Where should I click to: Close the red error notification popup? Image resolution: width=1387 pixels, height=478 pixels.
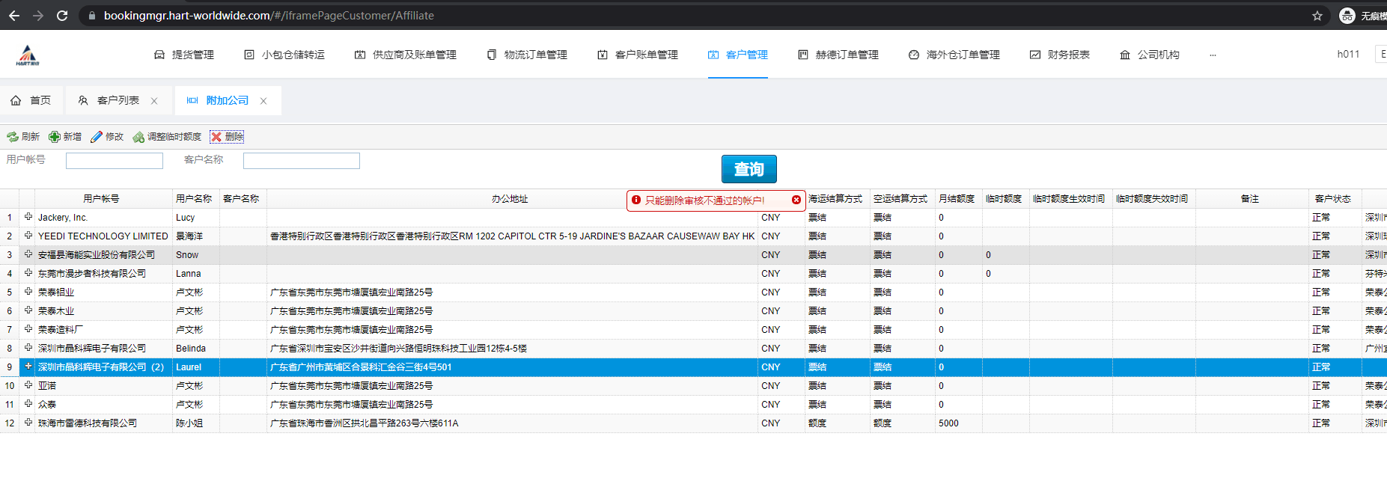[x=796, y=200]
